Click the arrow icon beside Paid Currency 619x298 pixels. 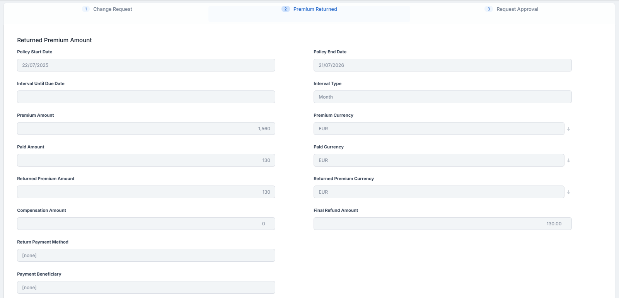pos(568,160)
